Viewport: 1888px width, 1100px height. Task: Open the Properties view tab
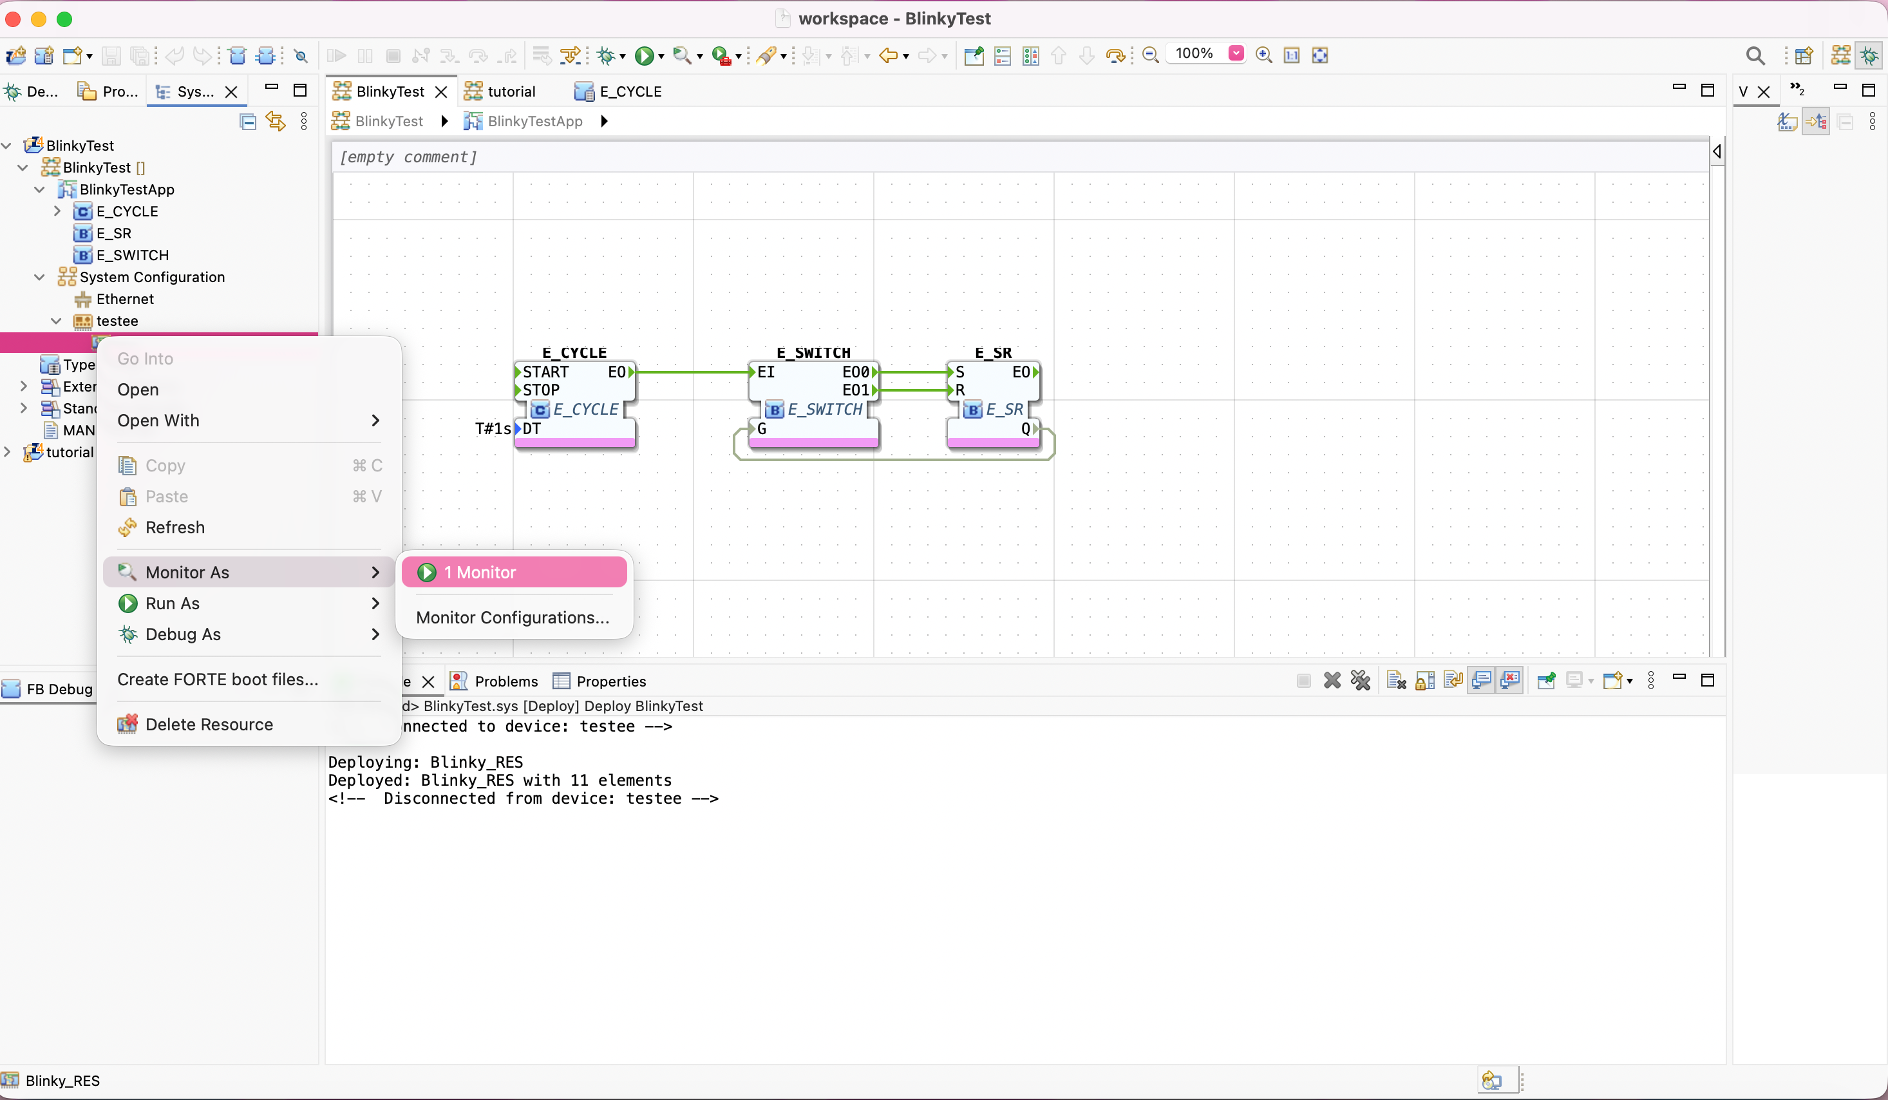pyautogui.click(x=599, y=681)
